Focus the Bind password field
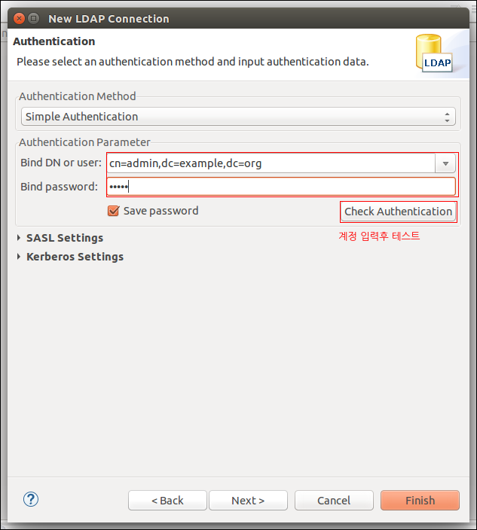The width and height of the screenshot is (477, 530). (x=281, y=187)
